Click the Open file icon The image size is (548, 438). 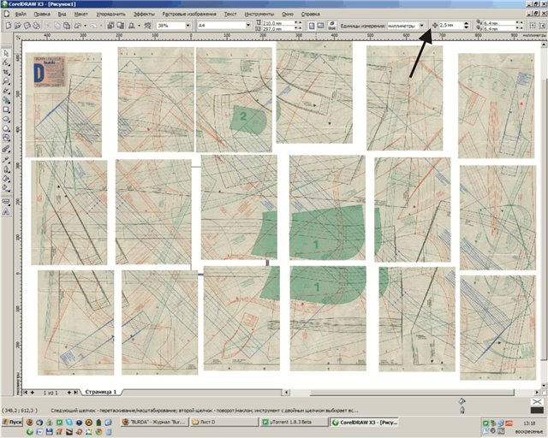click(17, 26)
